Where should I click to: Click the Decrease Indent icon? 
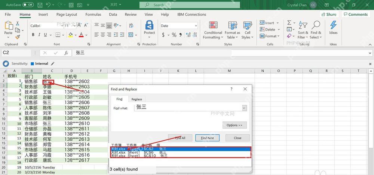pyautogui.click(x=116, y=35)
